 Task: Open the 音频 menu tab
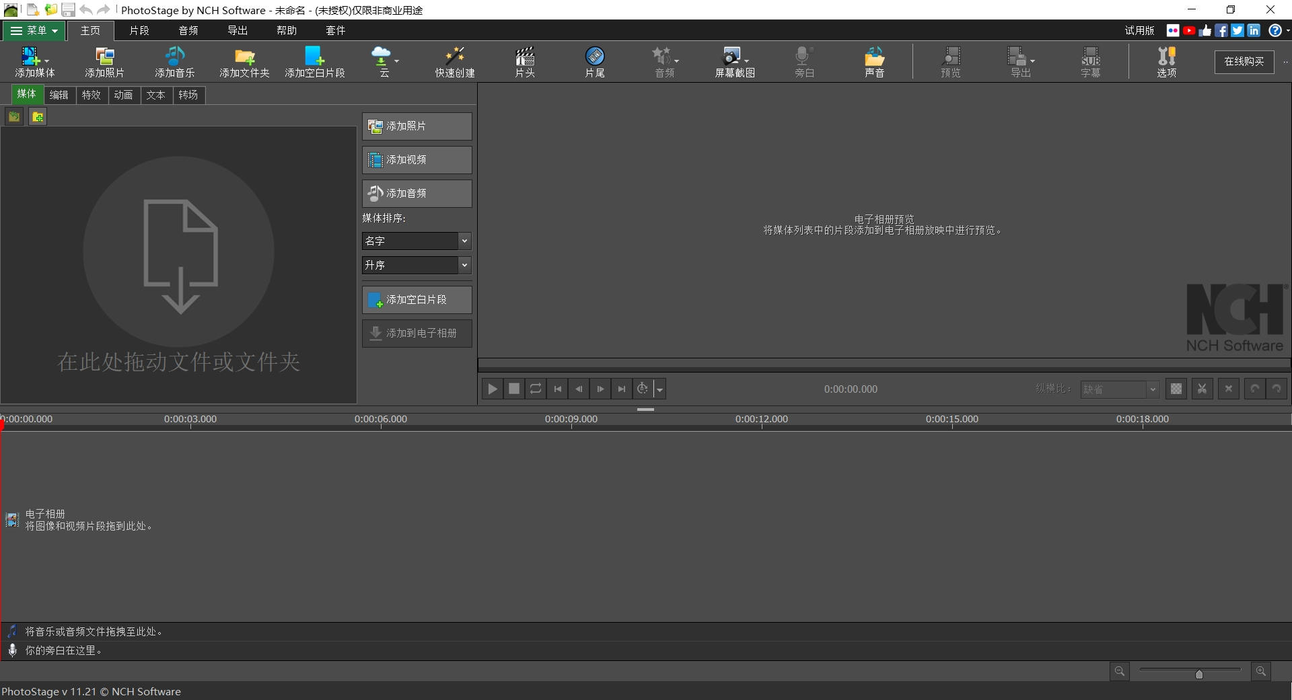click(x=188, y=30)
